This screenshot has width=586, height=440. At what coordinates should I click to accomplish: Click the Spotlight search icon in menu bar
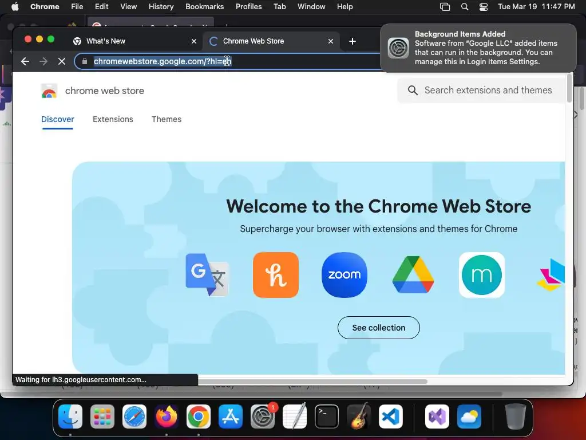tap(465, 7)
